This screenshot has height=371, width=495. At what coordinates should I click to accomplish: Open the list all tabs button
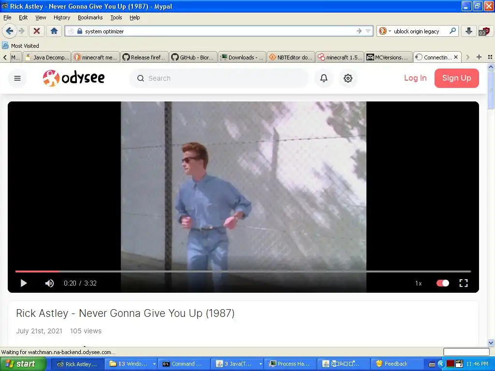pos(490,57)
